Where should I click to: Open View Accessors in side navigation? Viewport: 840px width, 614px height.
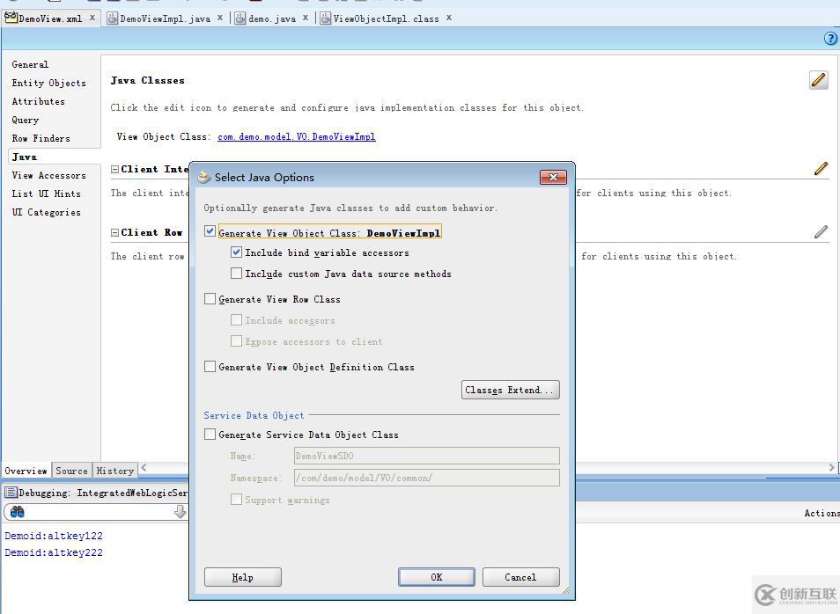pos(48,175)
